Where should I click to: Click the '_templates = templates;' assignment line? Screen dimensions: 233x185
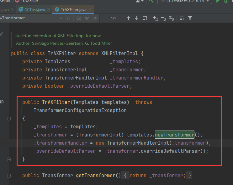tap(66, 127)
